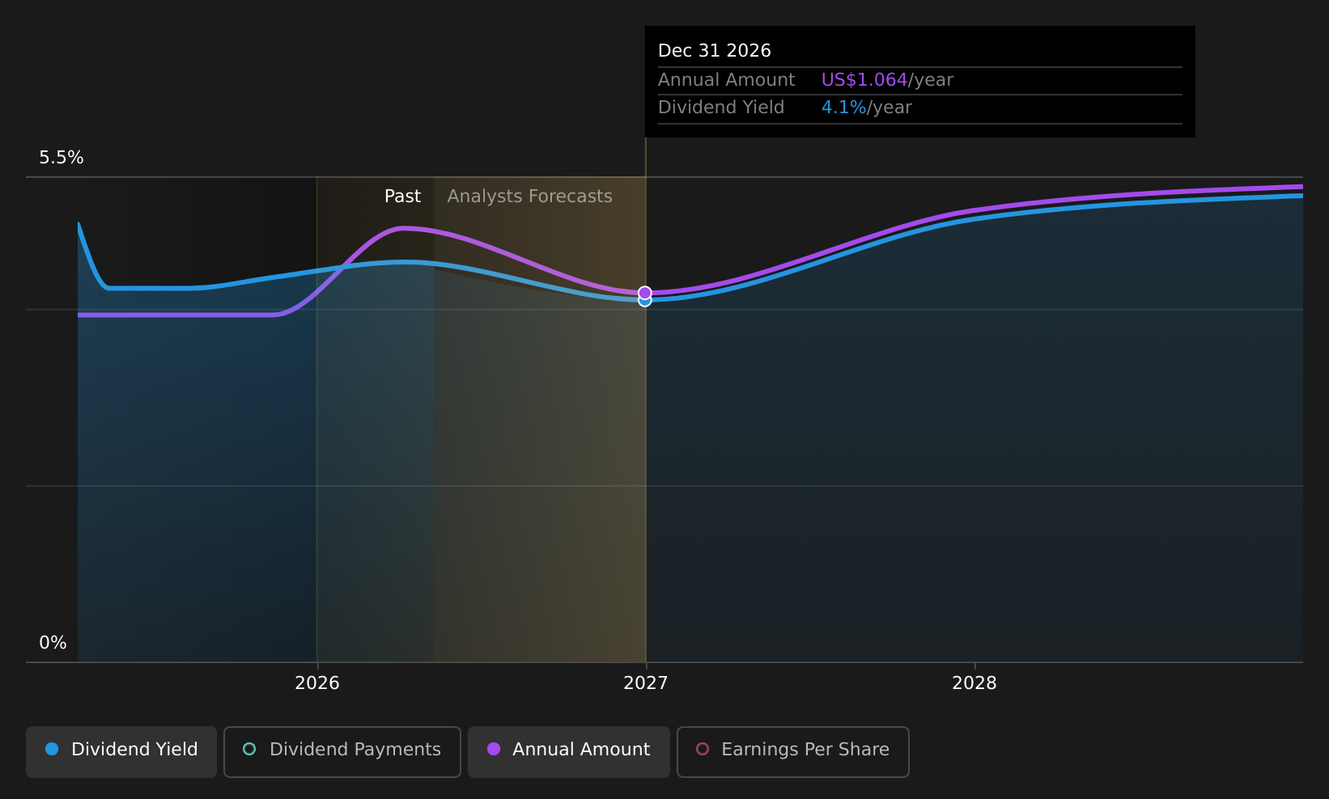
Task: Toggle the Annual Amount series
Action: (x=568, y=751)
